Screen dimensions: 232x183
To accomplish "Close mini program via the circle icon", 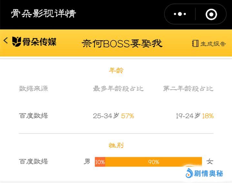I will click(x=211, y=14).
